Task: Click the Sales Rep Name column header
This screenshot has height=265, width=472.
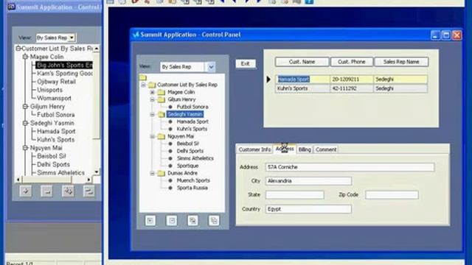Action: [401, 62]
